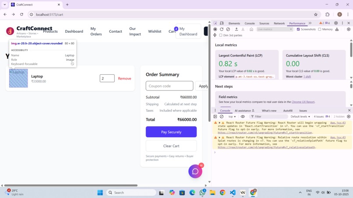The image size is (353, 198).
Task: Click the Windows Start button
Action: pyautogui.click(x=100, y=192)
